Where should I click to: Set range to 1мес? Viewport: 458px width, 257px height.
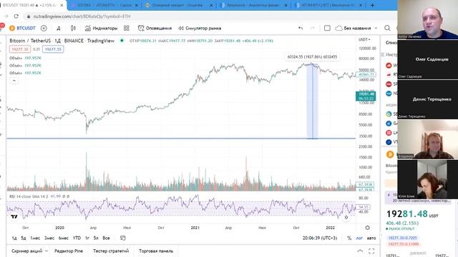(x=35, y=238)
